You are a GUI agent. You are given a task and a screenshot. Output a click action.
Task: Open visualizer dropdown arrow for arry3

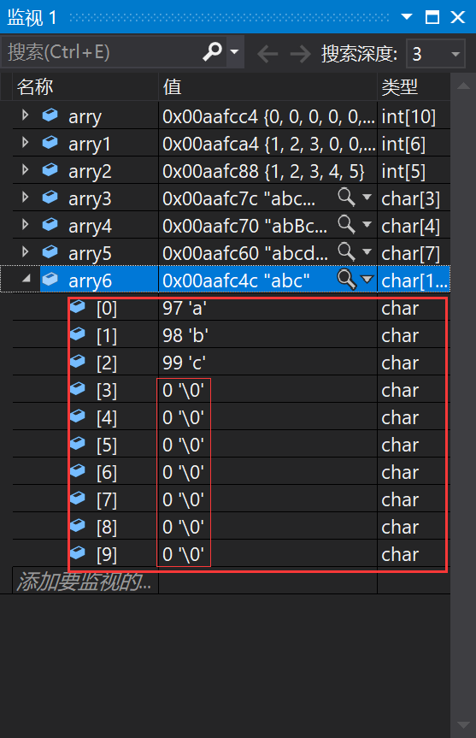(x=367, y=198)
